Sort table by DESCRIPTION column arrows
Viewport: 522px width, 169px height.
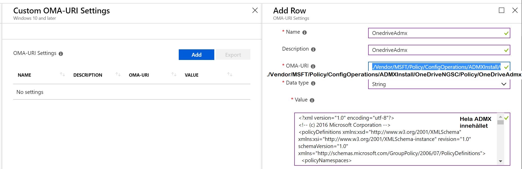[118, 74]
